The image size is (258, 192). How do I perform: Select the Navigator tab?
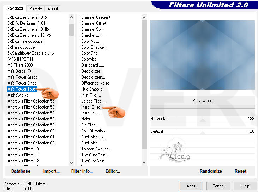pyautogui.click(x=15, y=8)
